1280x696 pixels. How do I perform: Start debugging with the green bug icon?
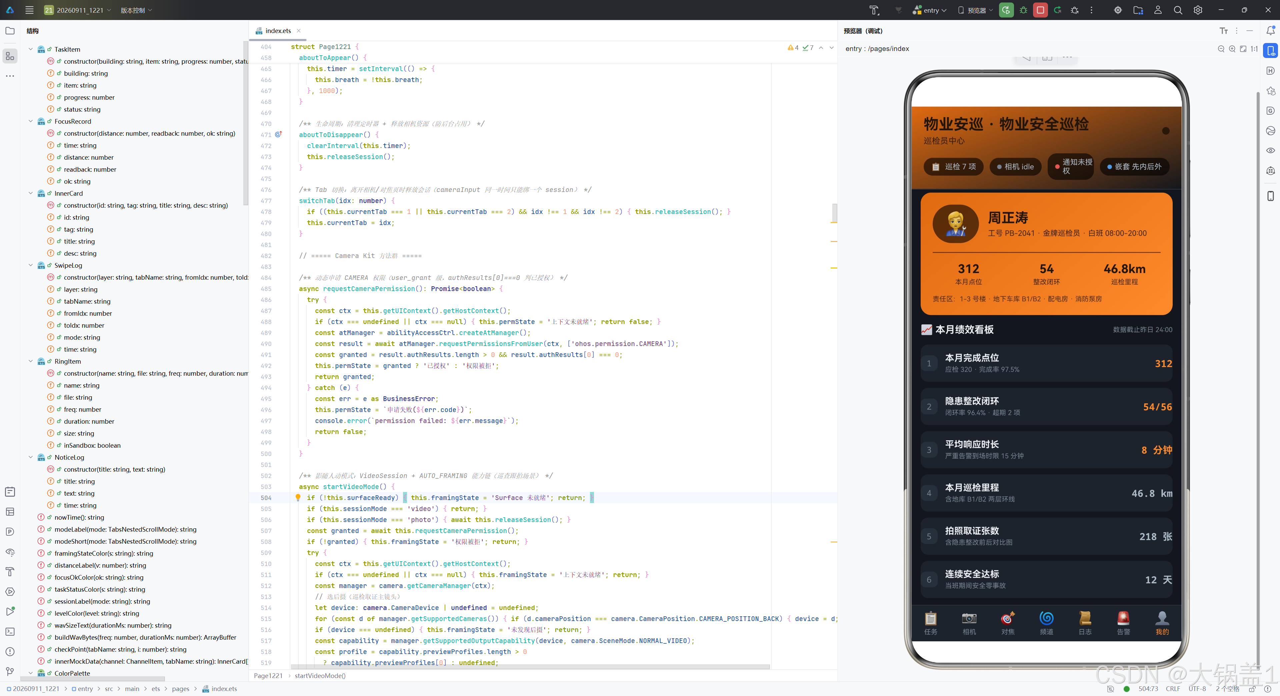pos(1023,10)
